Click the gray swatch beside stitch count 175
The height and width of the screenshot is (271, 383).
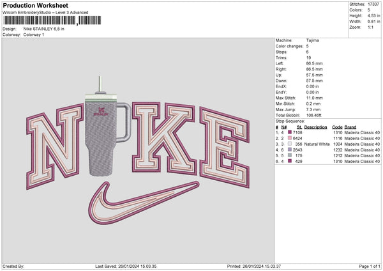290,155
